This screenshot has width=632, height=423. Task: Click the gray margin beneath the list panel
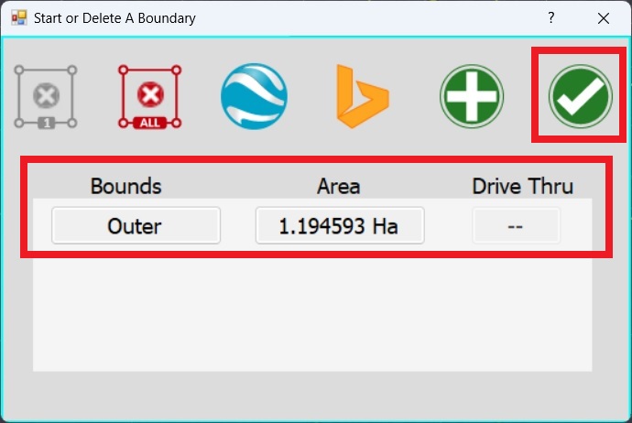click(x=311, y=394)
